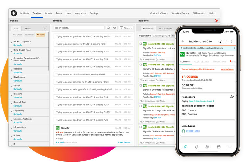Tap the SFx logo in phone alert summary
Viewport: 247px width, 162px height.
click(182, 54)
